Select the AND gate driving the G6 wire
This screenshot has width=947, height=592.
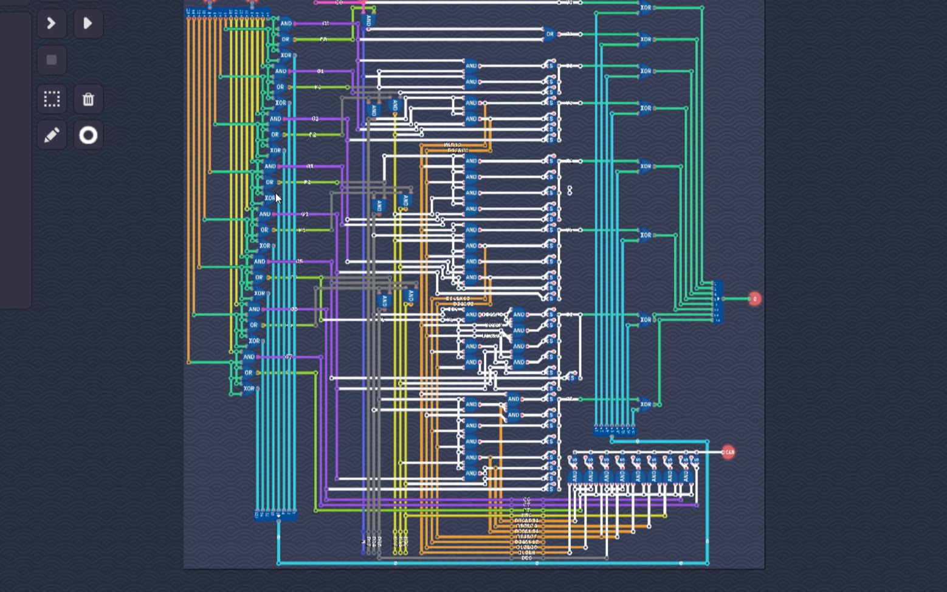pos(254,309)
